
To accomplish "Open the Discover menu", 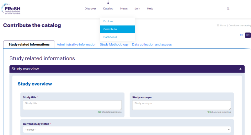I will 90,8.
